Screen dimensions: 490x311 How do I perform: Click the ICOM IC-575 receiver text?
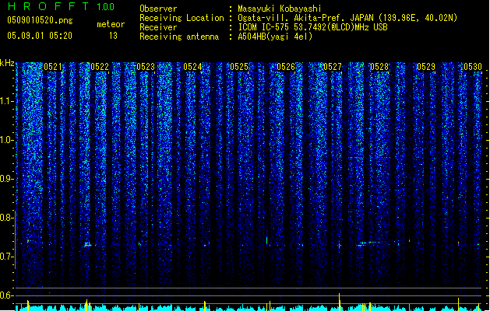[312, 27]
